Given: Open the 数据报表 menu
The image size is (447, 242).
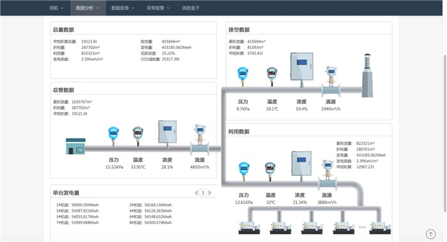Looking at the screenshot, I should click(x=123, y=8).
